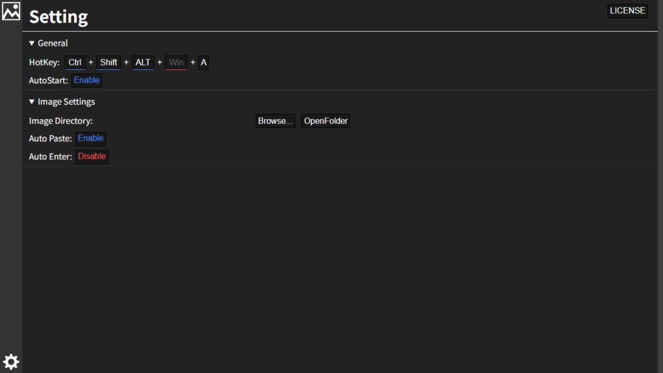The height and width of the screenshot is (373, 663).
Task: Disable the Auto Paste setting
Action: pos(91,138)
